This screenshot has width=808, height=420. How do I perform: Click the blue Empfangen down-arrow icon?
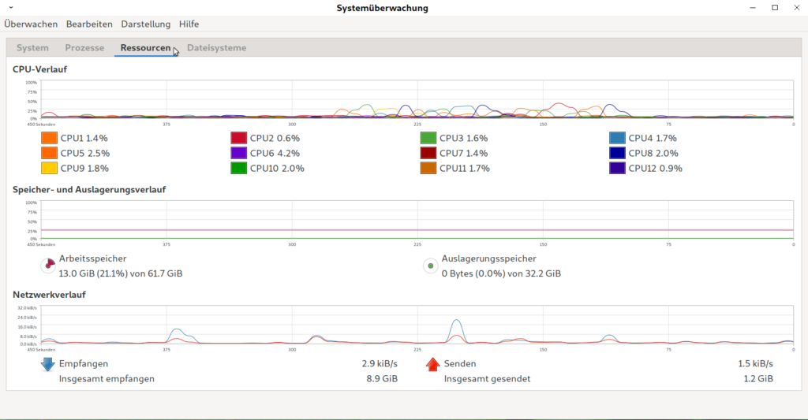pos(47,364)
